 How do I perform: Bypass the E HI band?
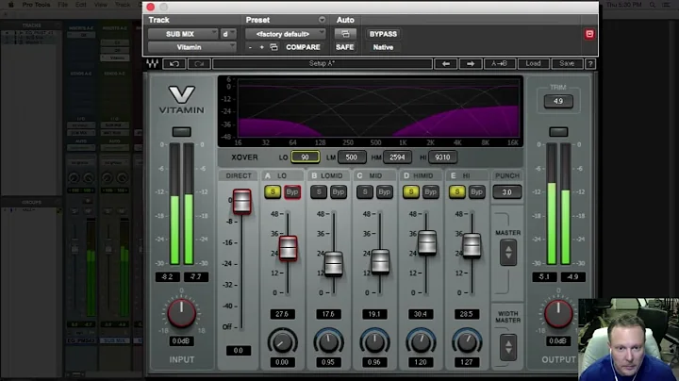[476, 191]
